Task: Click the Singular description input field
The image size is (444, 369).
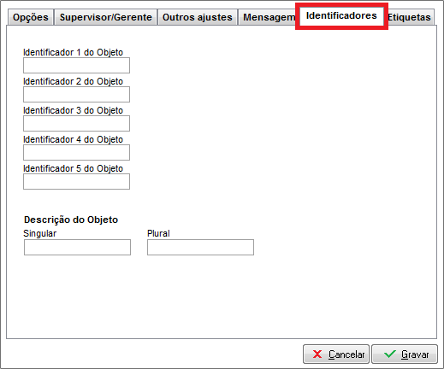Action: click(x=77, y=247)
